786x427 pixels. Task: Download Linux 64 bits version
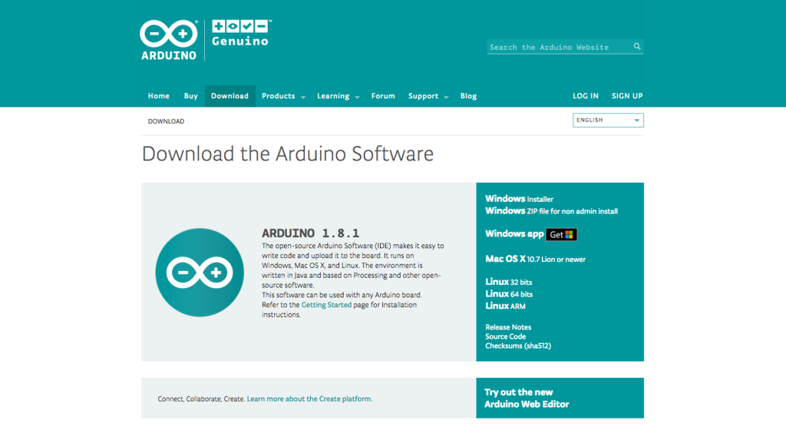[509, 294]
